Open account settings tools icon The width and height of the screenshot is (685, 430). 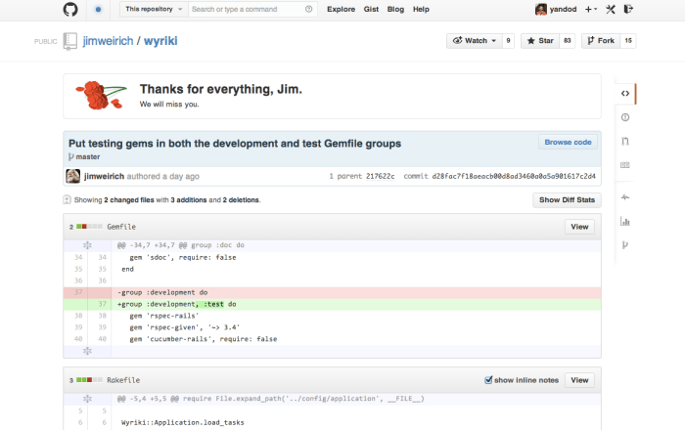(x=611, y=9)
